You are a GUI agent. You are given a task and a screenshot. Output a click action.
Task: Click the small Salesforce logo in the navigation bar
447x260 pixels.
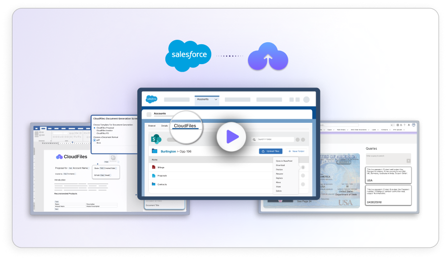151,99
